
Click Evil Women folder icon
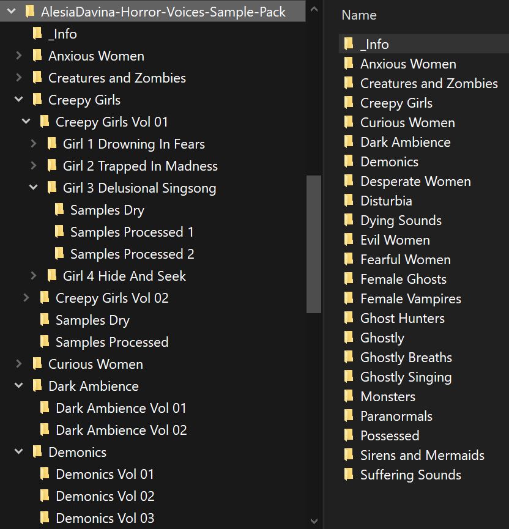349,239
